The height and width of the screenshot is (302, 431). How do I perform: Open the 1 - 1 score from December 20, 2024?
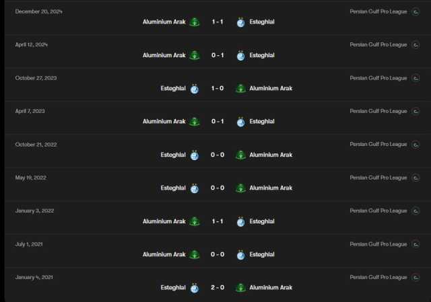[218, 22]
